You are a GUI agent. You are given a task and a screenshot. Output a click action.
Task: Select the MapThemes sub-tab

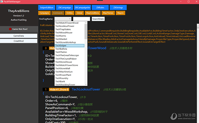point(108,13)
